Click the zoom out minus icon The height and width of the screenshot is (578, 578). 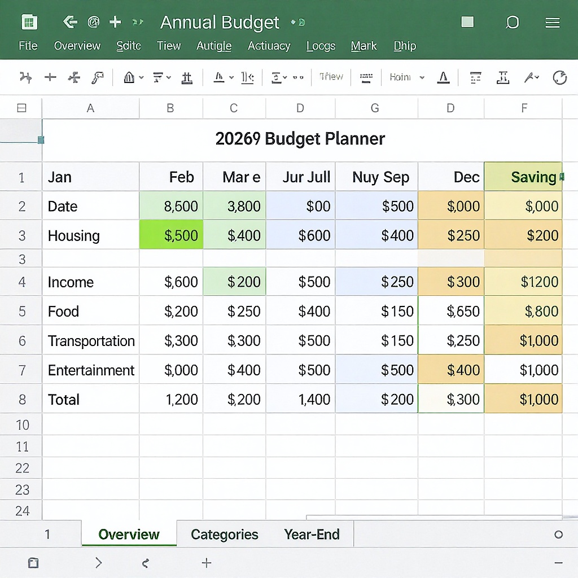pyautogui.click(x=558, y=563)
